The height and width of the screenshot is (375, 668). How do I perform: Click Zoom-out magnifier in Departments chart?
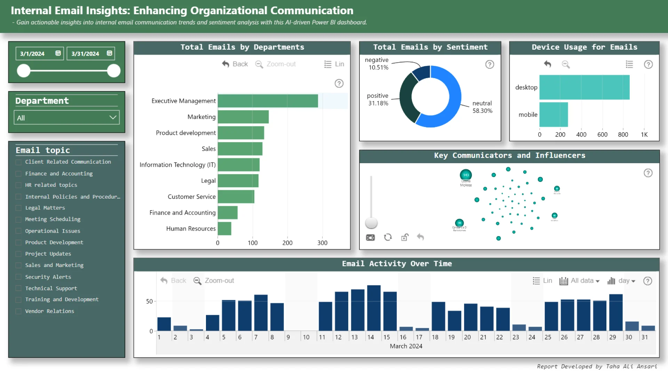pyautogui.click(x=259, y=65)
